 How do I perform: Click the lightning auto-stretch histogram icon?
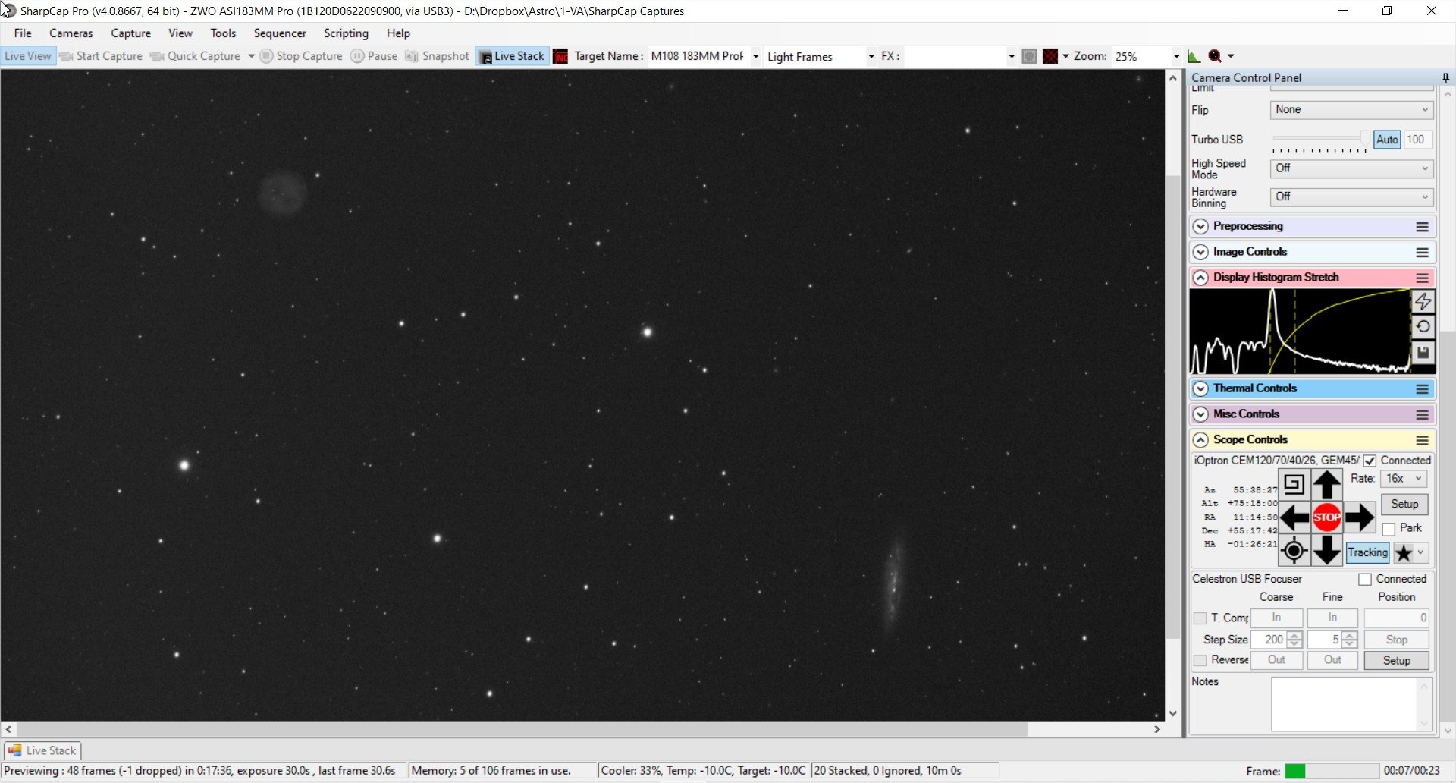point(1423,301)
